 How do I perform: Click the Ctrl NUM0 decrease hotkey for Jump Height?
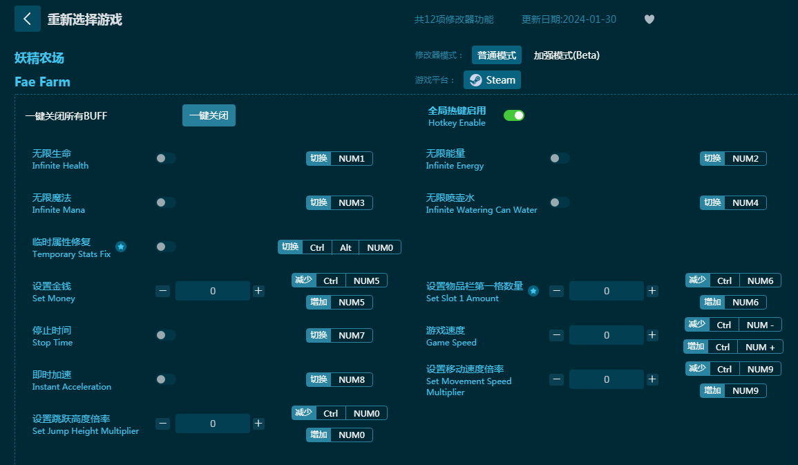[339, 413]
